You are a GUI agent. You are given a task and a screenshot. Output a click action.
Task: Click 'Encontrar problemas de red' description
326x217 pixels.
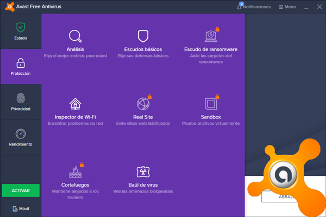76,123
